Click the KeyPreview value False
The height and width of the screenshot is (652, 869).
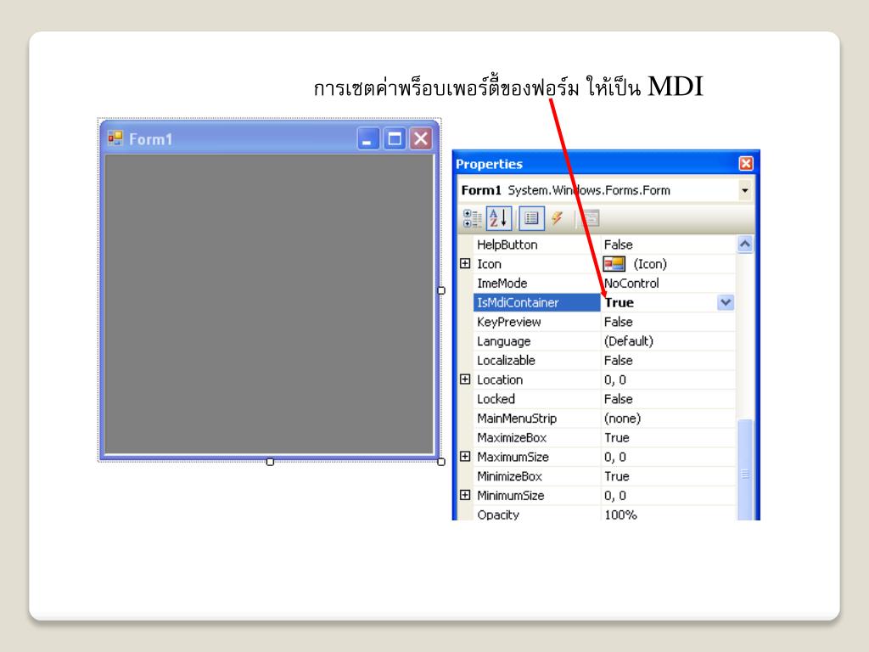click(618, 322)
